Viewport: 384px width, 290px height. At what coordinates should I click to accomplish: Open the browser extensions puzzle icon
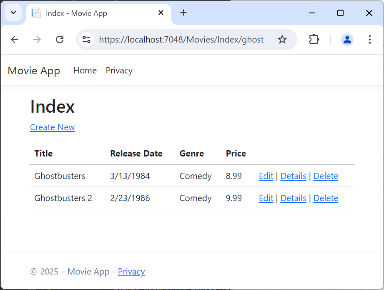(314, 39)
